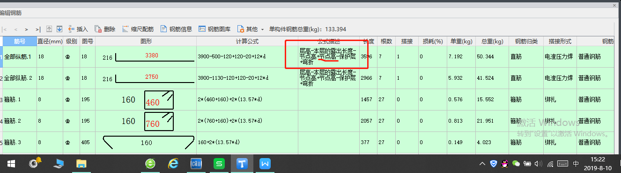Image resolution: width=621 pixels, height=173 pixels.
Task: Select the 筋号 column header
Action: click(19, 42)
